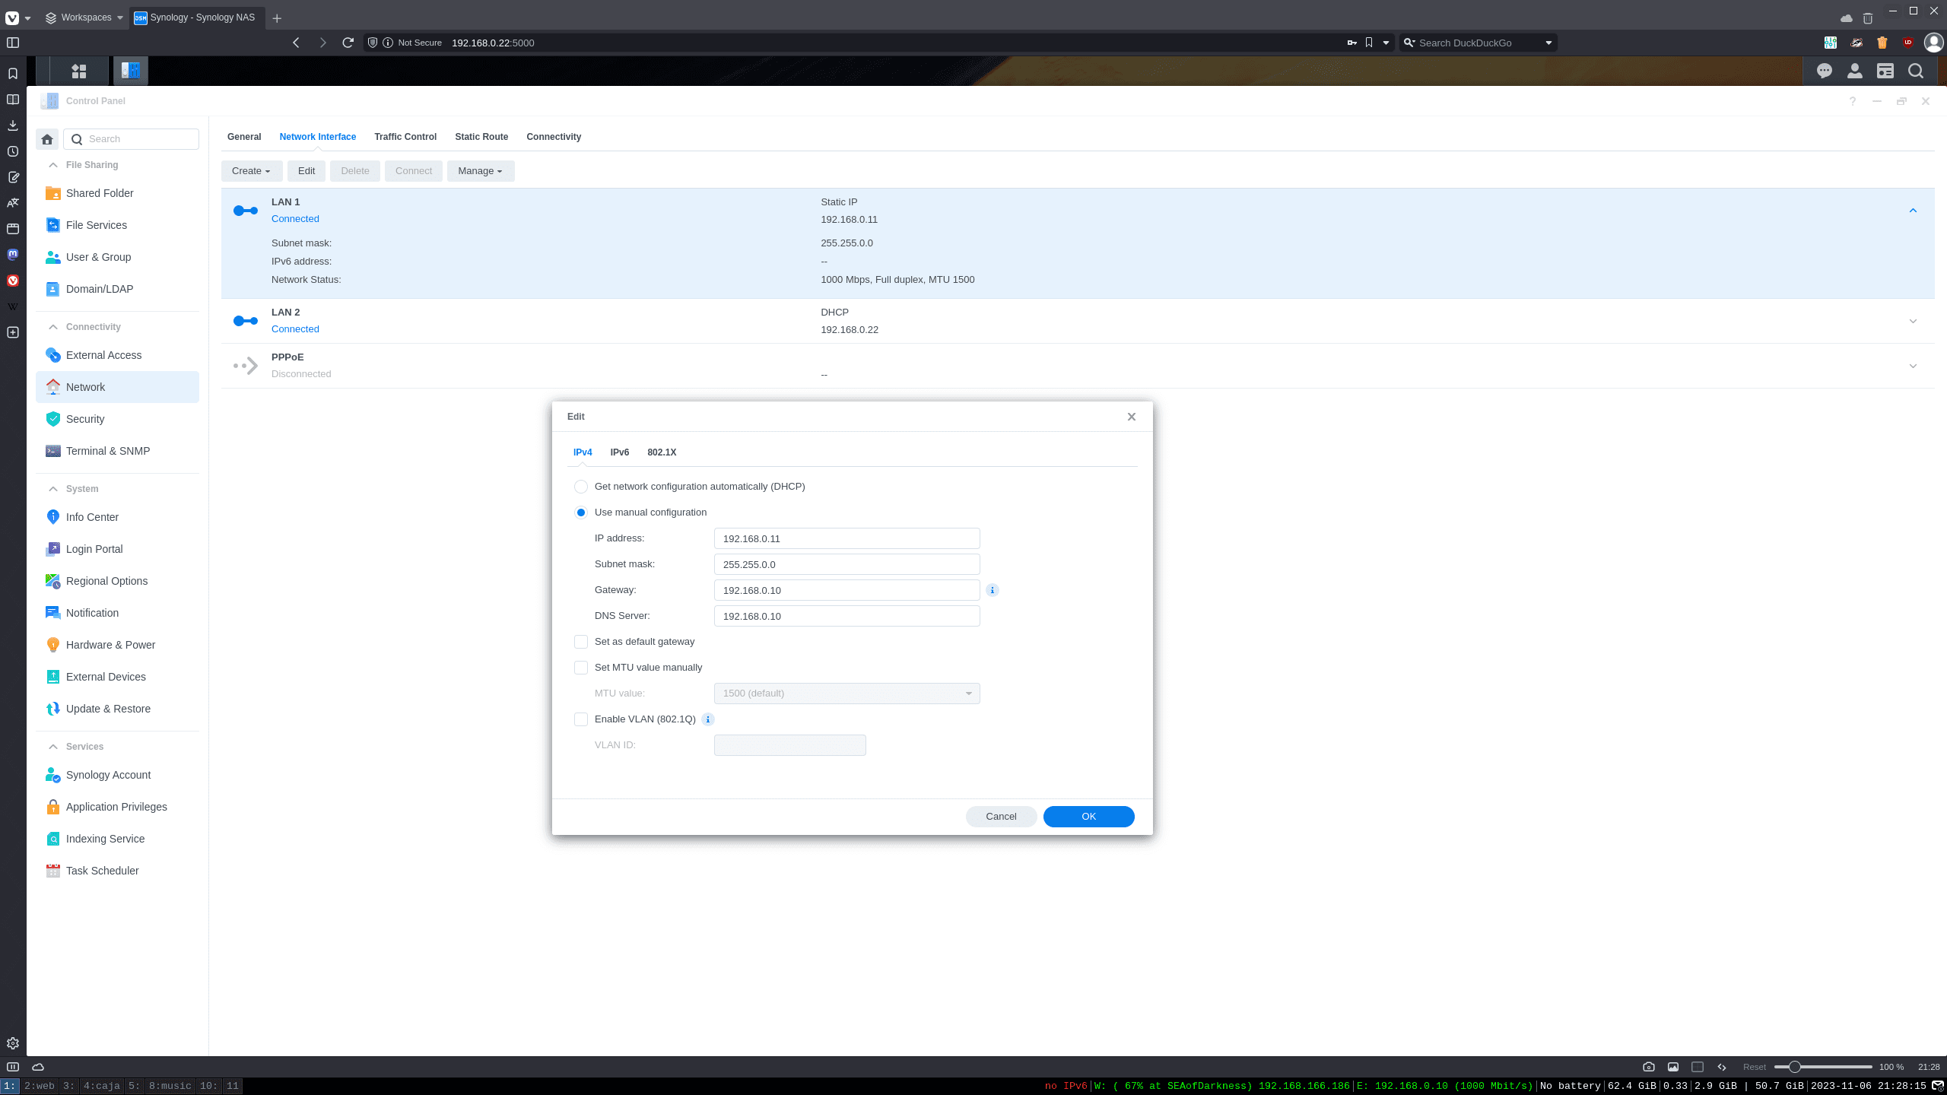Click the Gateway info icon

(x=992, y=590)
